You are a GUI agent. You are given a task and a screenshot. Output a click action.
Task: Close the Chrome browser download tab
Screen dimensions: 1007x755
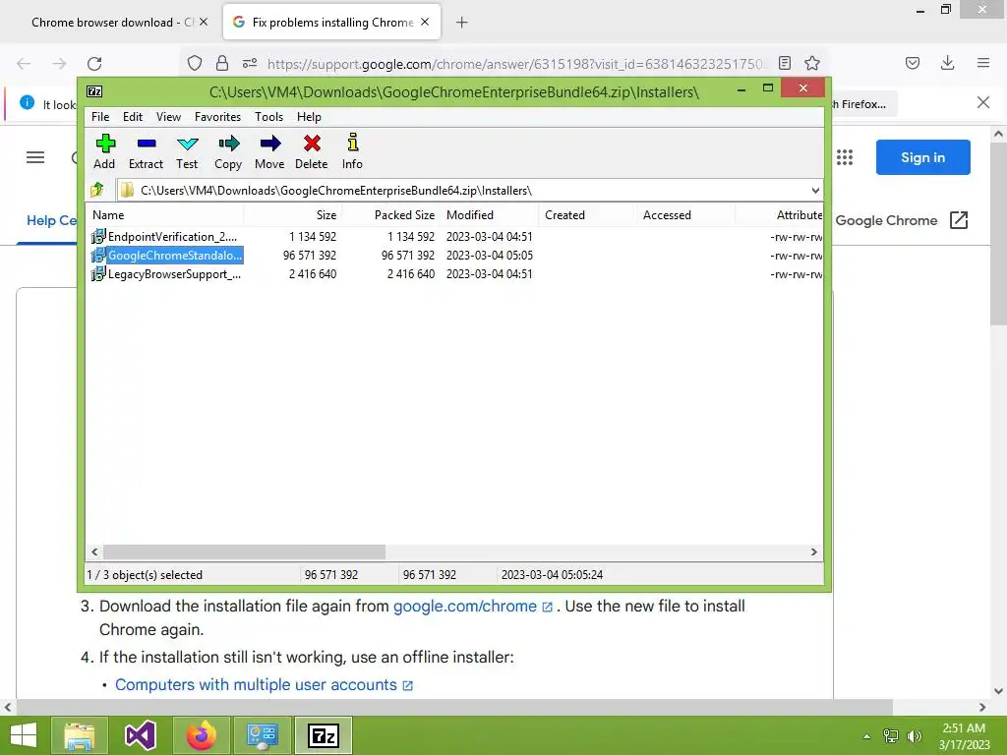(x=204, y=22)
